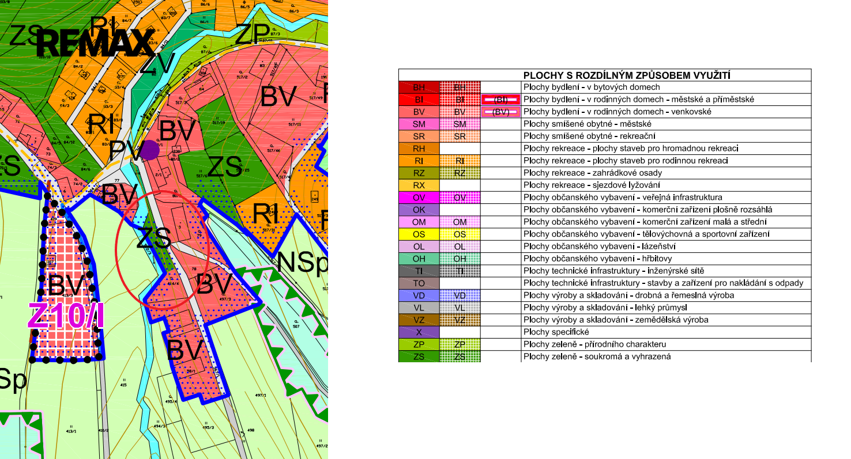The width and height of the screenshot is (851, 459).
Task: Pick the solid blue VD swatch
Action: [419, 295]
